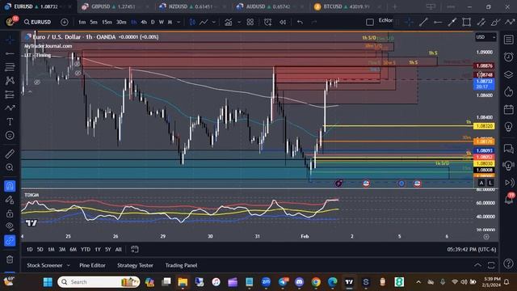Switch to the 5m timeframe
Image resolution: width=517 pixels, height=291 pixels.
coord(94,22)
